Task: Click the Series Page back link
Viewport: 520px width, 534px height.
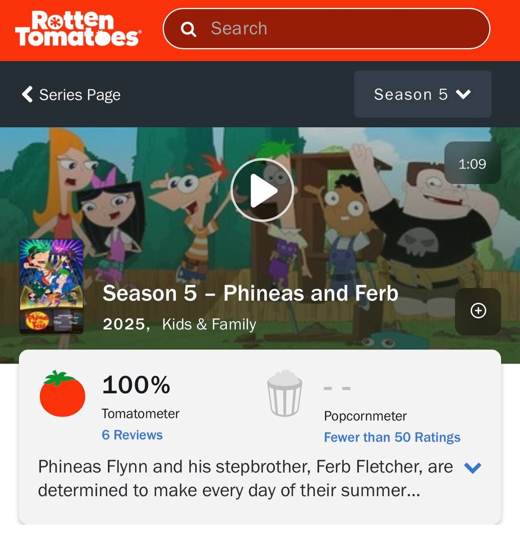Action: 71,94
